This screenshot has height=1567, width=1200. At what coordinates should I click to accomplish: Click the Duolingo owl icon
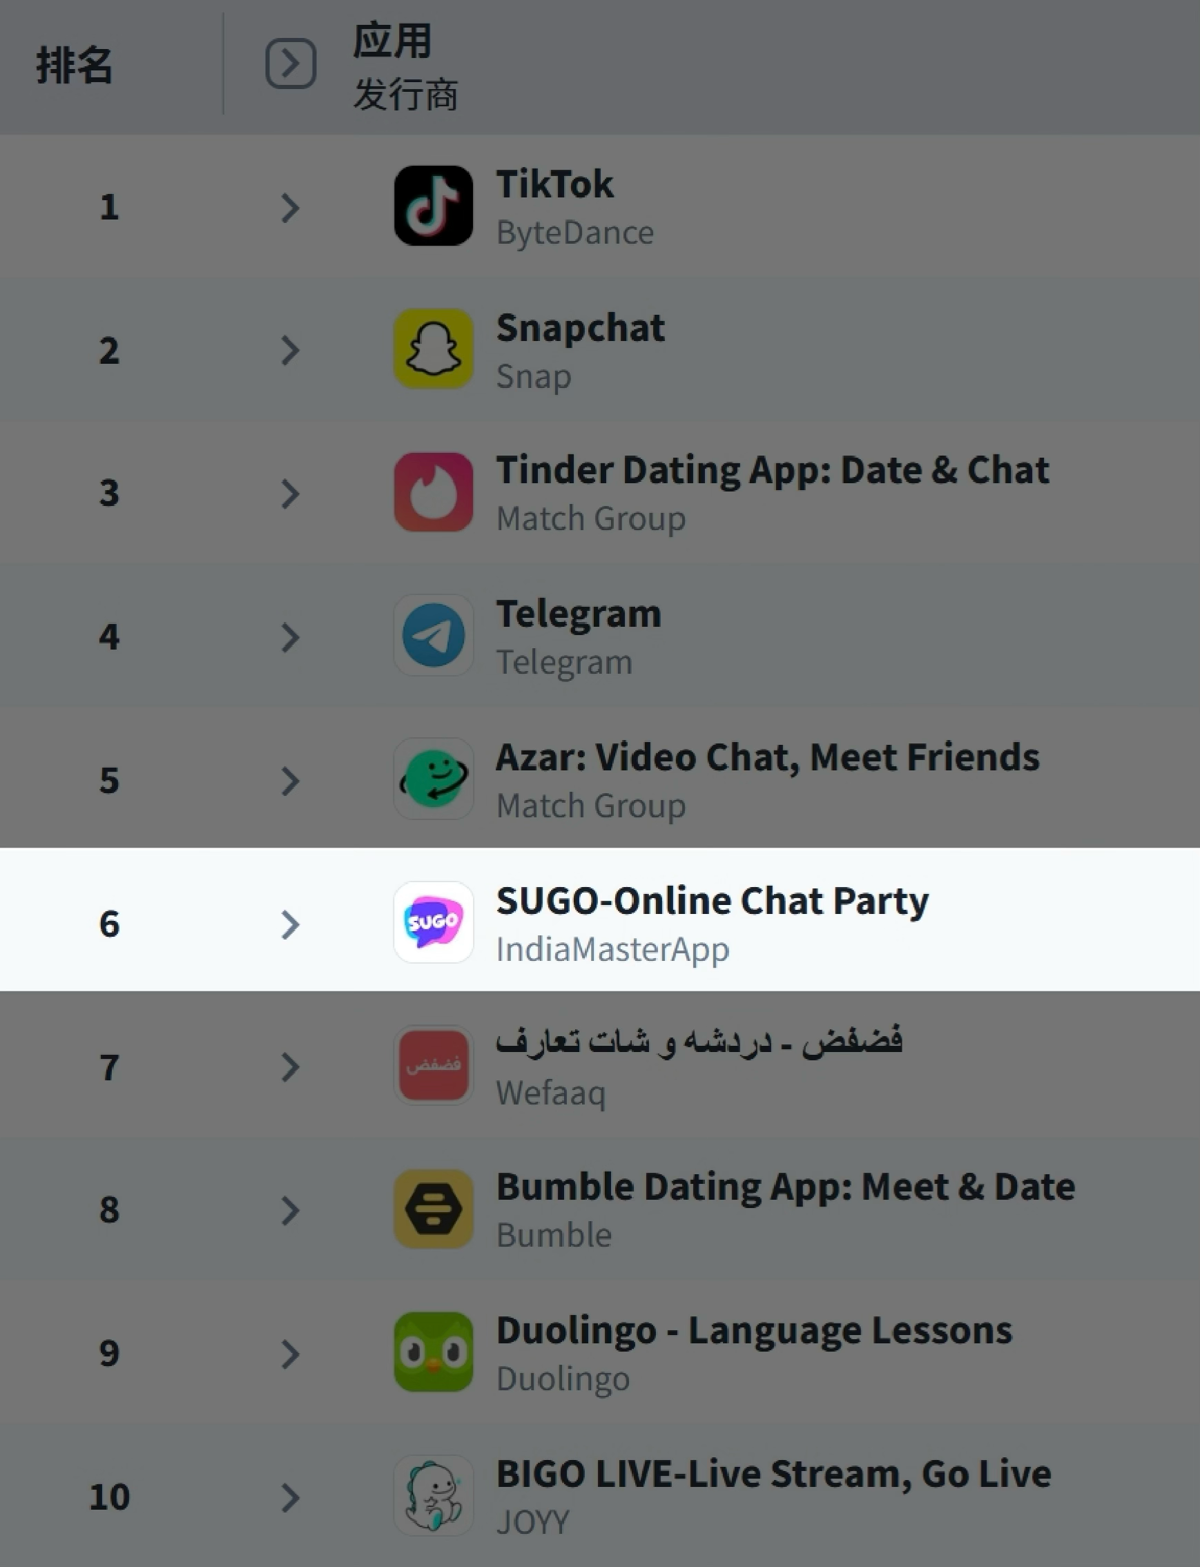[433, 1352]
